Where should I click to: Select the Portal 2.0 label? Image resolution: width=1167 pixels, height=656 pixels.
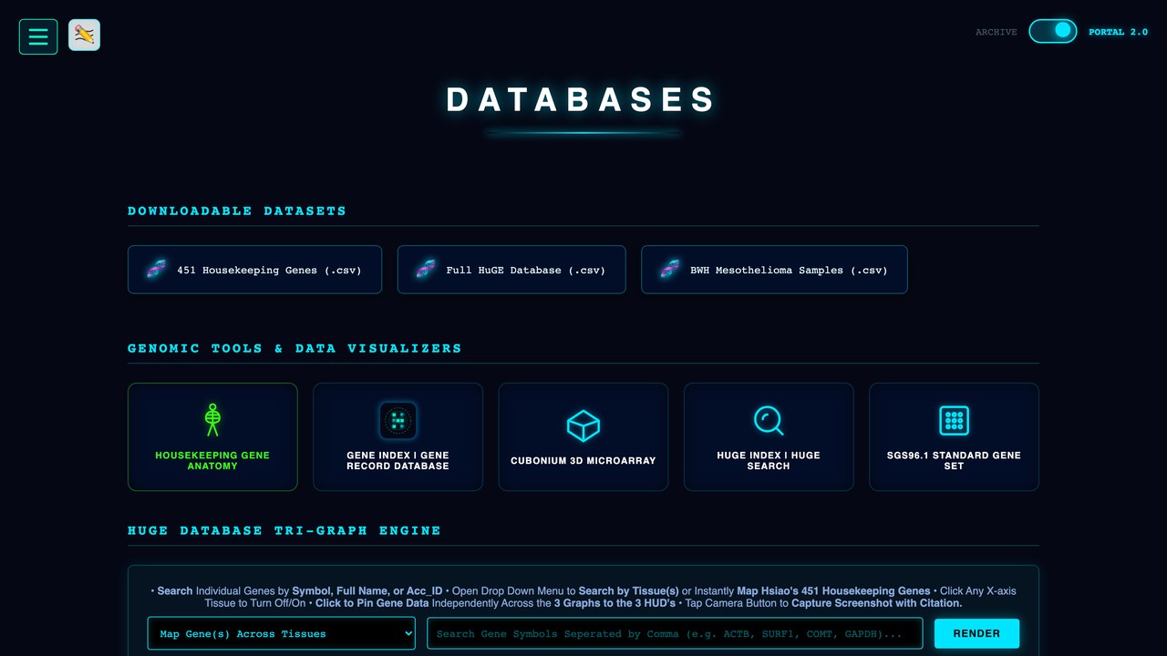[x=1118, y=32]
